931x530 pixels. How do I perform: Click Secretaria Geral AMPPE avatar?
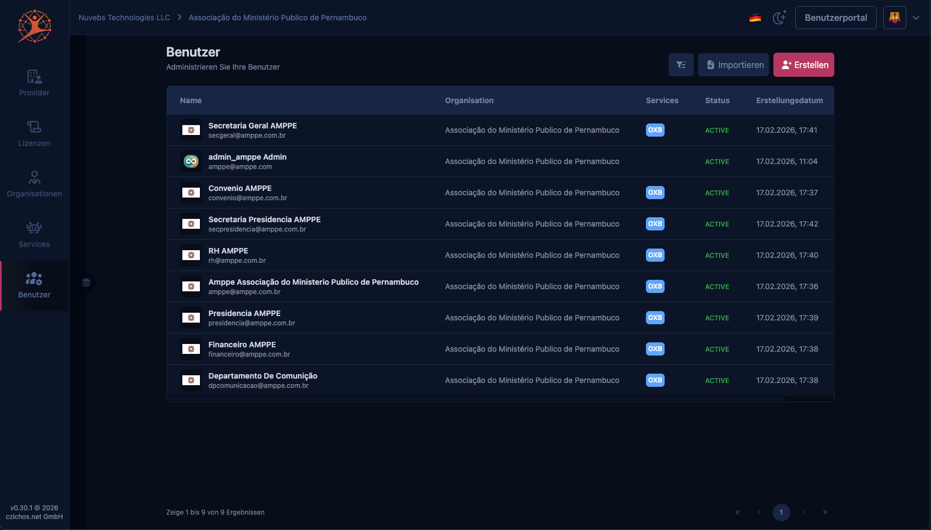(191, 130)
